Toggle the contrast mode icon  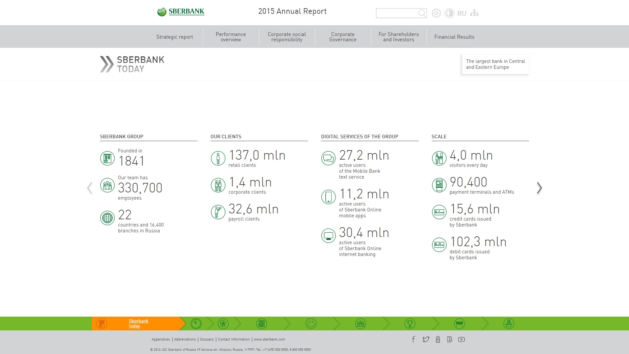[449, 13]
